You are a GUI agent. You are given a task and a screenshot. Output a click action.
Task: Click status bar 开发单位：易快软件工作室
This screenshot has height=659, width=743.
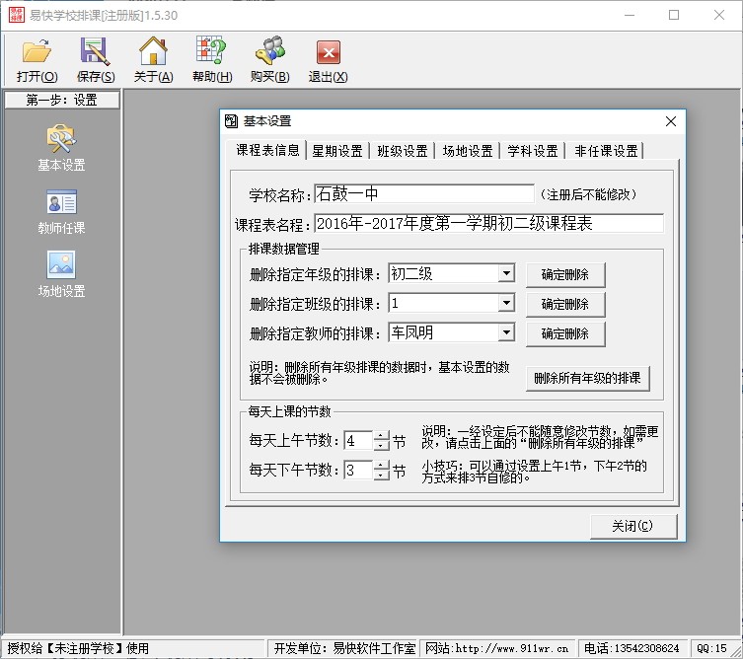[x=344, y=648]
